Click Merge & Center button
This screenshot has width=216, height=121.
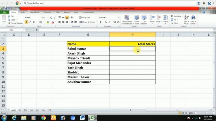[x=87, y=22]
